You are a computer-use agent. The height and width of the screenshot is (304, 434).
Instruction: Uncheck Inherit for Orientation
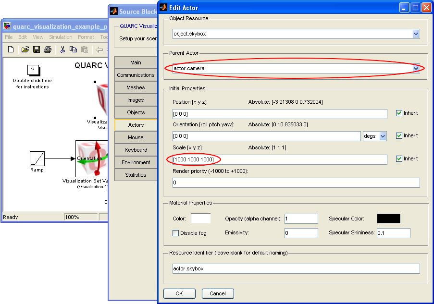click(399, 136)
